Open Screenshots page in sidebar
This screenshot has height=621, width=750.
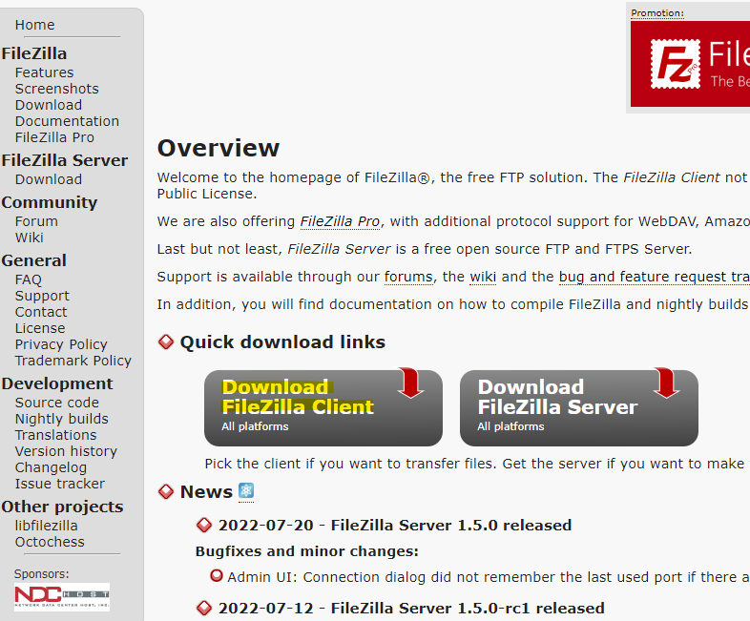[56, 89]
